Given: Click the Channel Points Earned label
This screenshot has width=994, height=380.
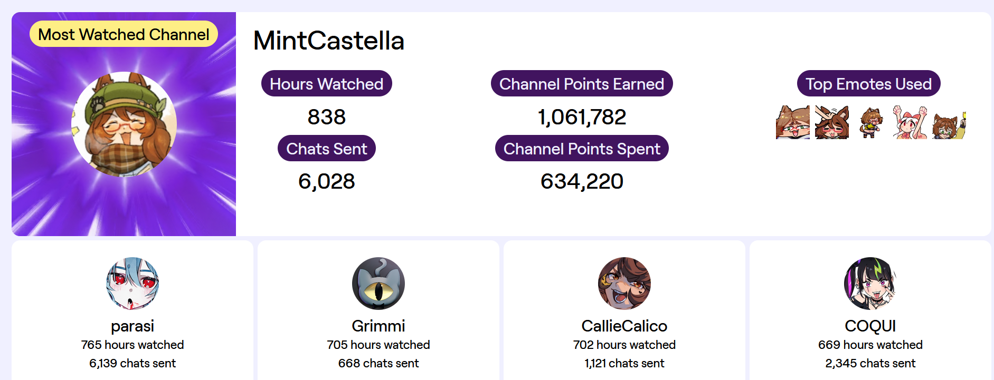Looking at the screenshot, I should click(582, 84).
